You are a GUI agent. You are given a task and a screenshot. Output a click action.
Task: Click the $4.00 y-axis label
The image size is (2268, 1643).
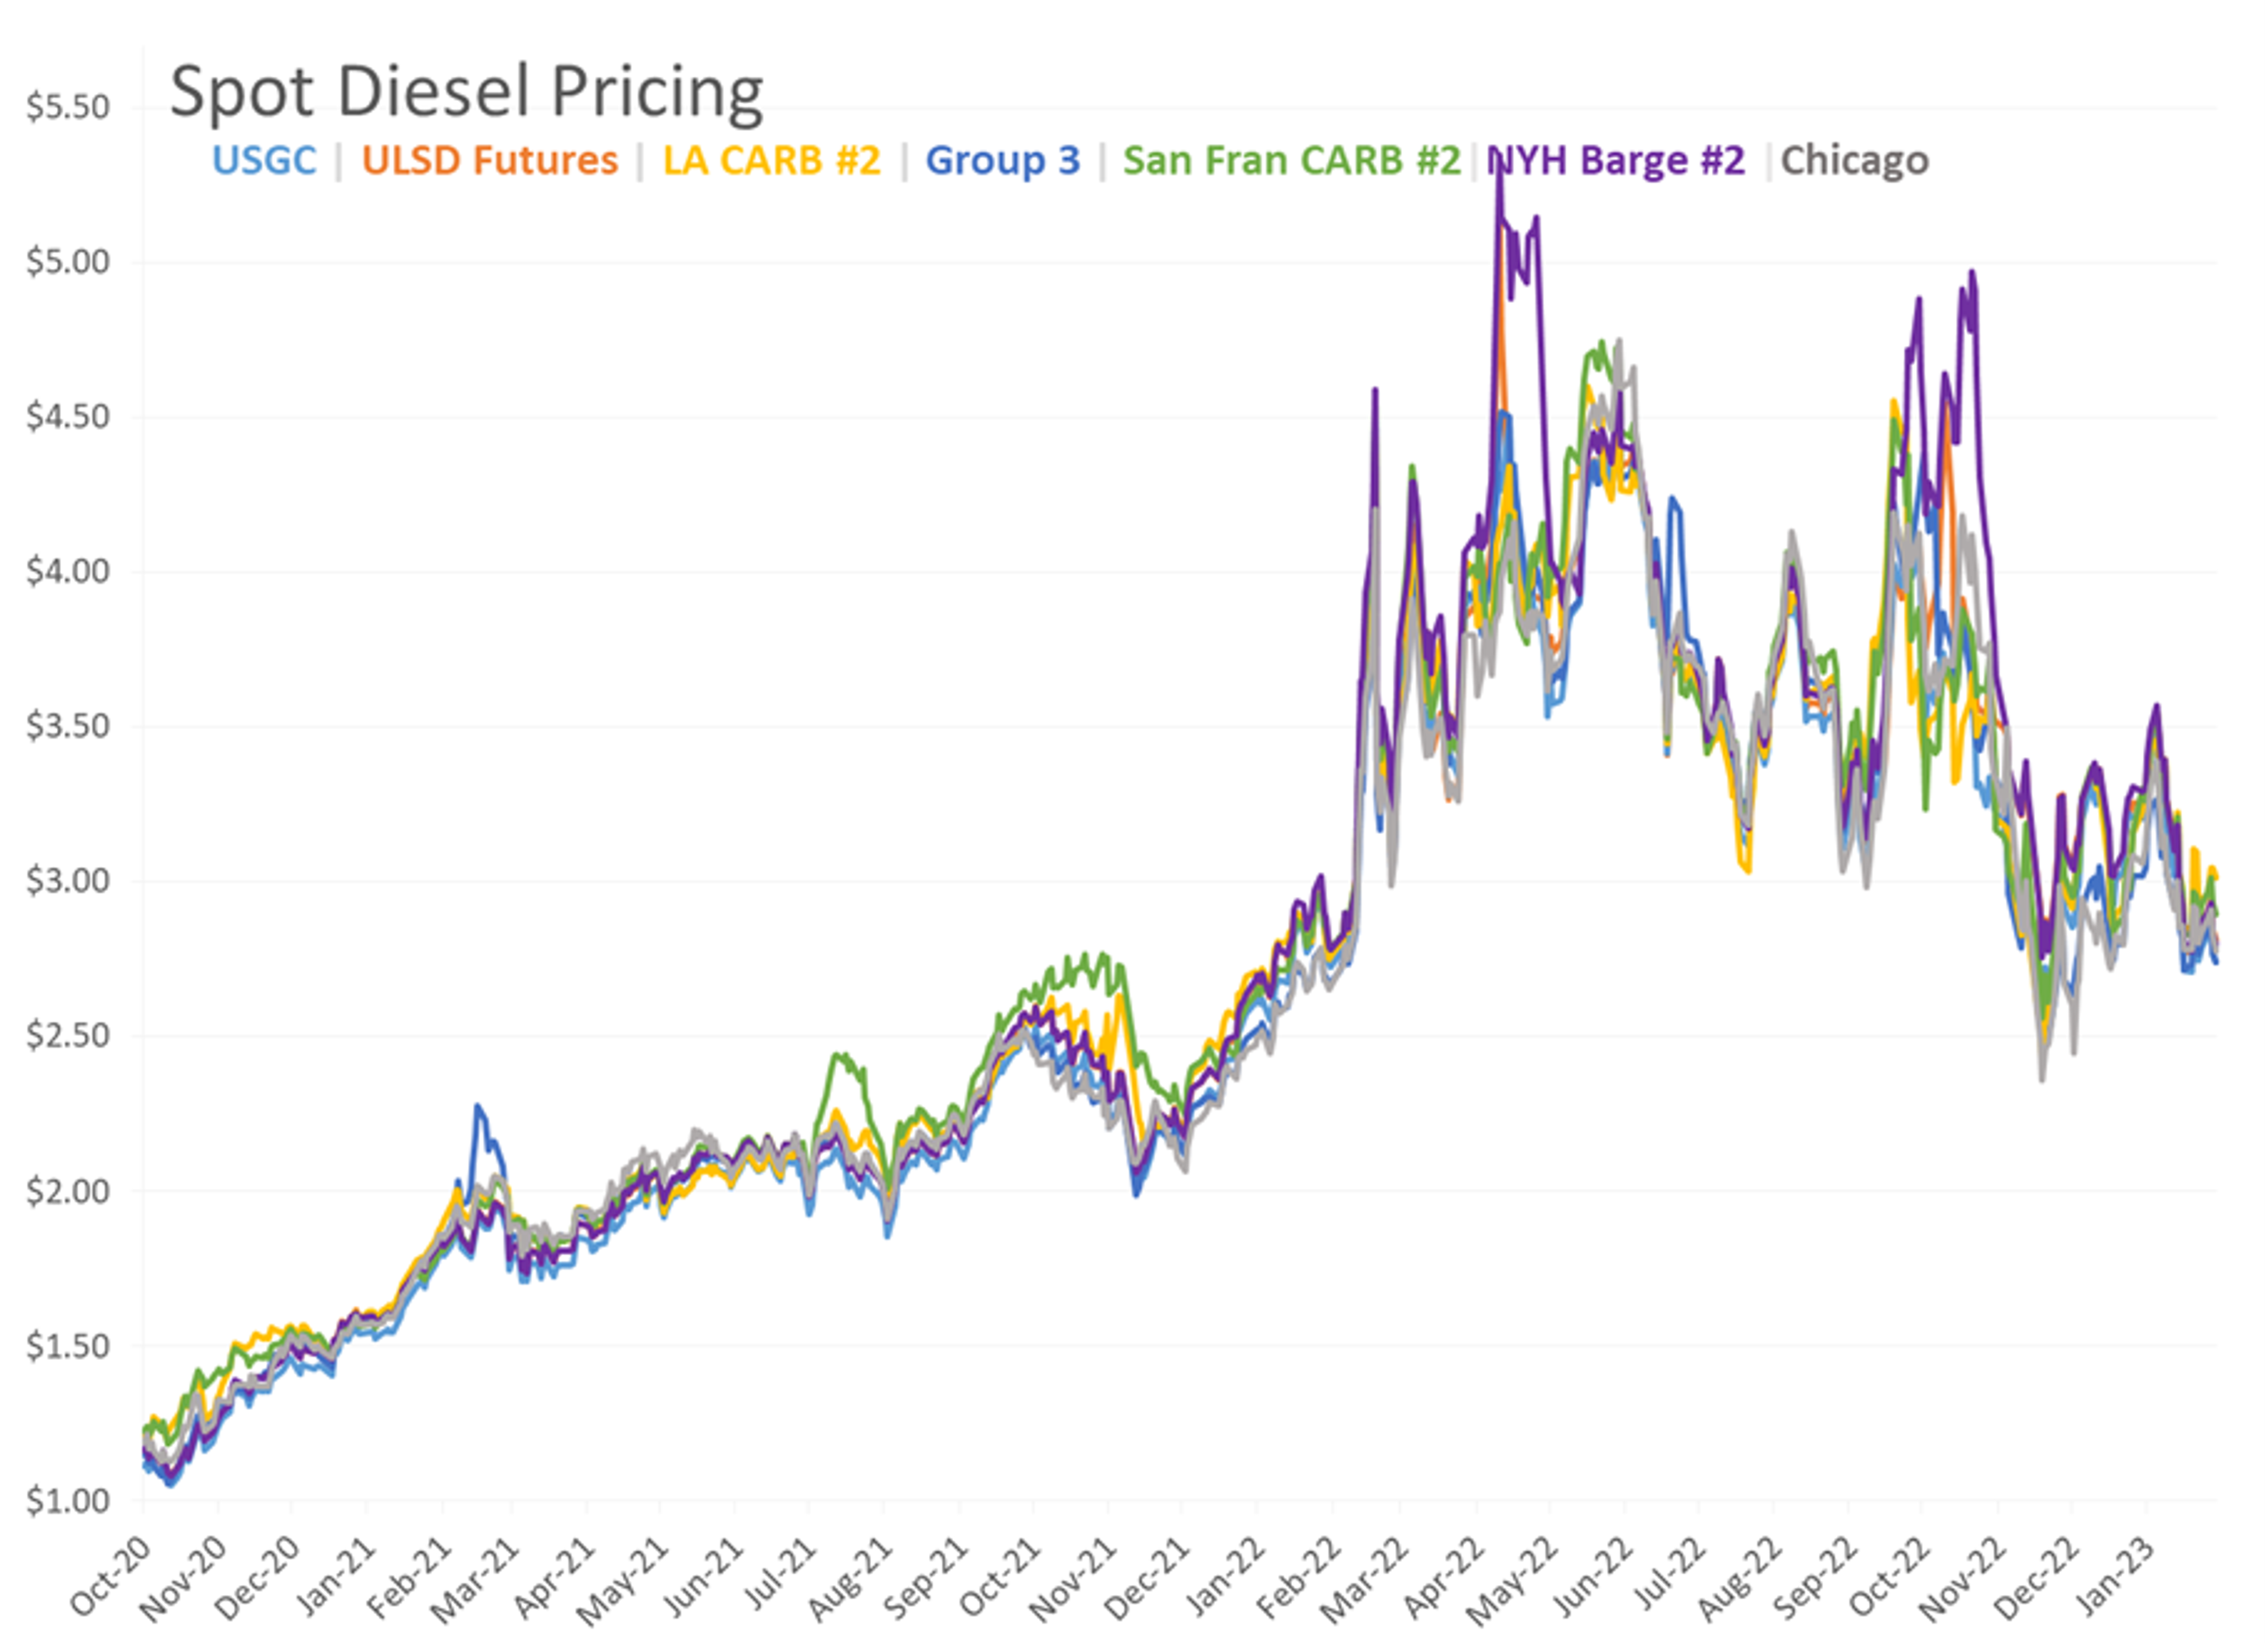68,572
